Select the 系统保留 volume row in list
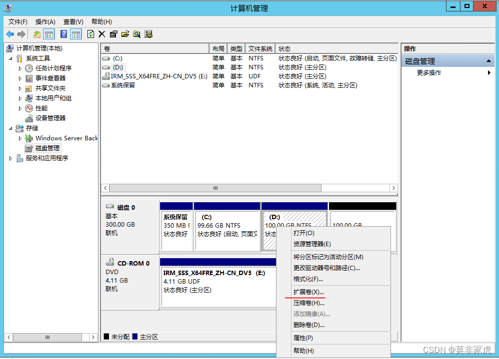 [249, 85]
